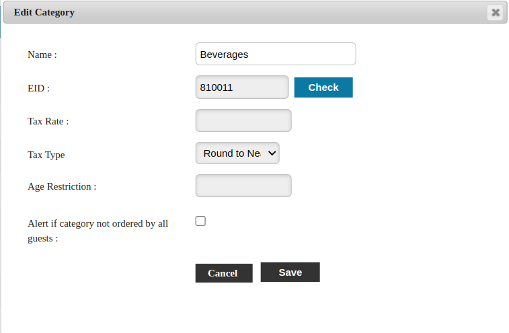Click the "Name :" field label

click(x=42, y=55)
